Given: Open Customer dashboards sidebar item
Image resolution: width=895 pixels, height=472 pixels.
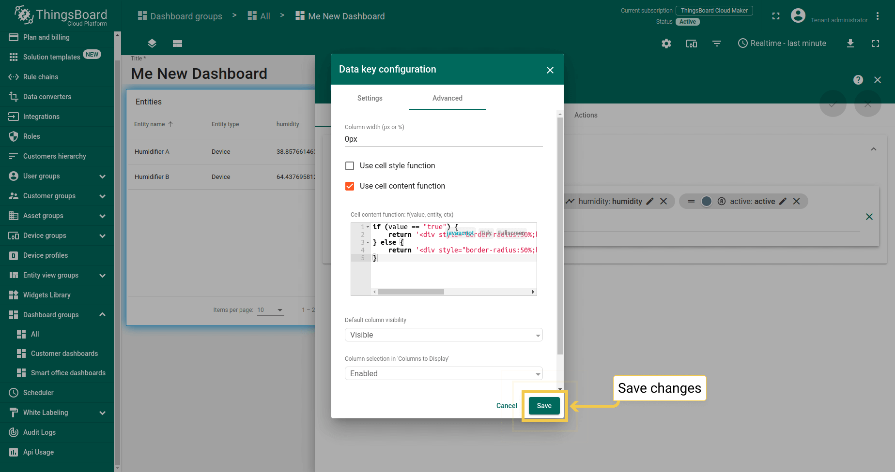Looking at the screenshot, I should 57,354.
